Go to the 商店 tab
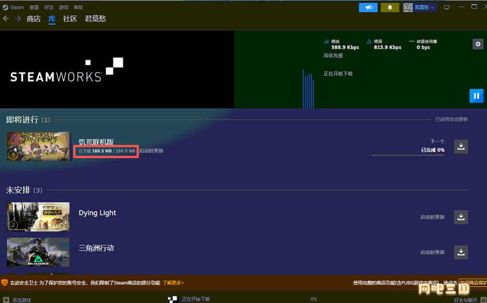 [x=33, y=19]
